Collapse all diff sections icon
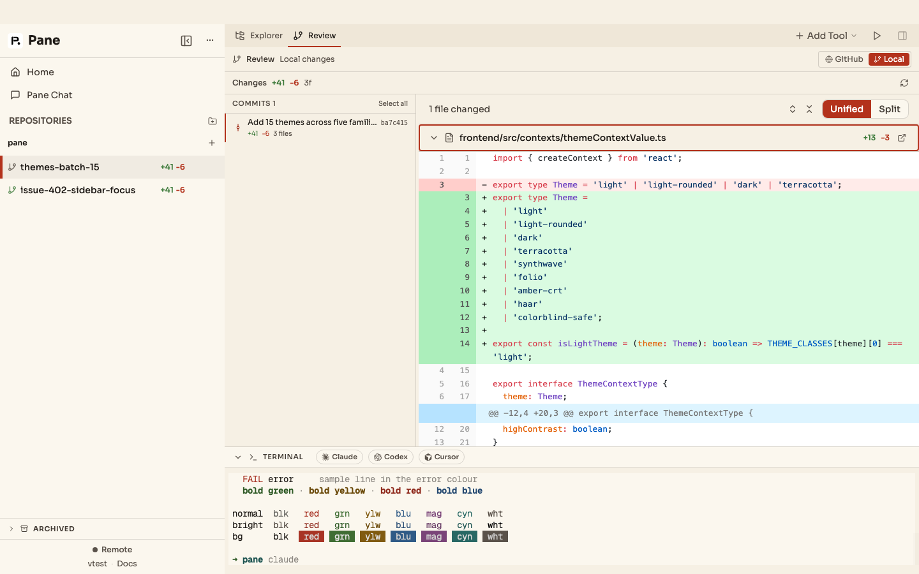The height and width of the screenshot is (574, 919). click(809, 109)
